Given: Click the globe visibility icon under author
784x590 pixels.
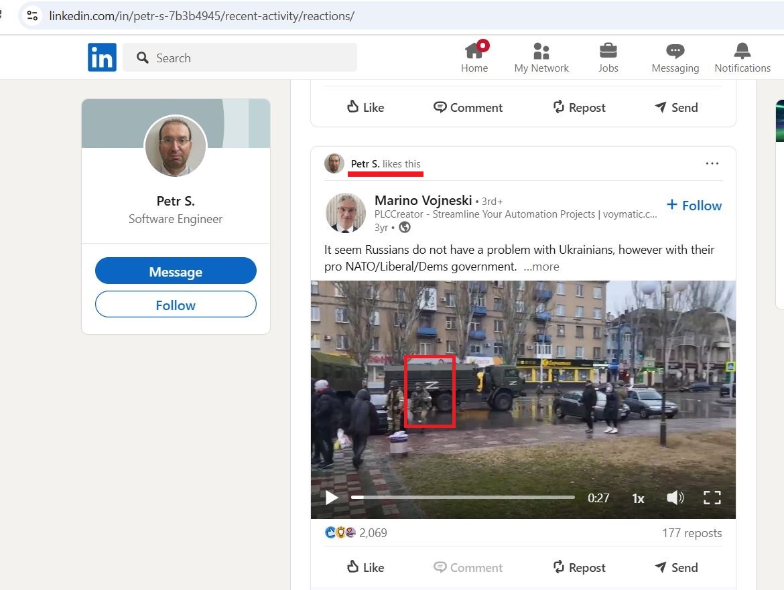Looking at the screenshot, I should [405, 227].
